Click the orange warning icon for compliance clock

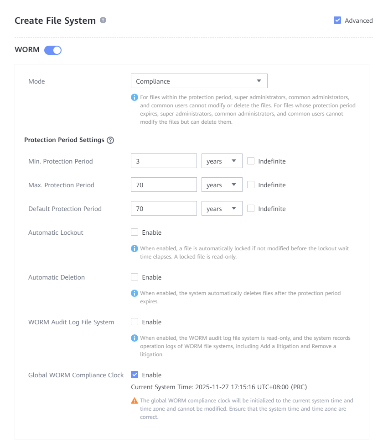[x=135, y=401]
